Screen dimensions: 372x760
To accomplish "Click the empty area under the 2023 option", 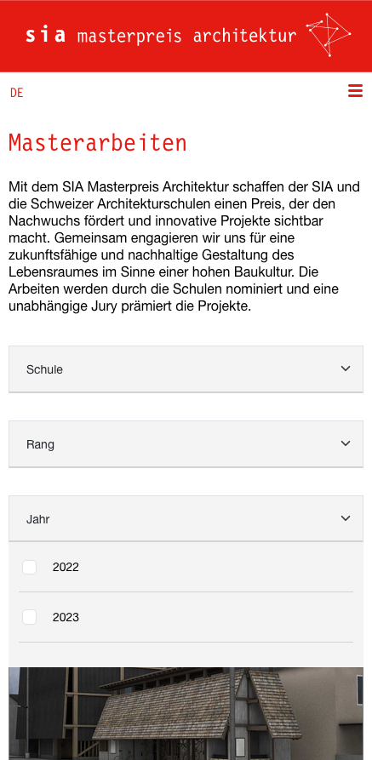I will [x=186, y=654].
